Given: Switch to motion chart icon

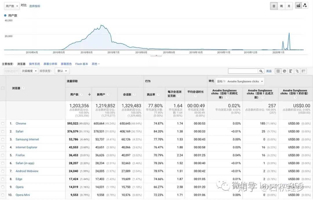Looking at the screenshot, I should (305, 6).
